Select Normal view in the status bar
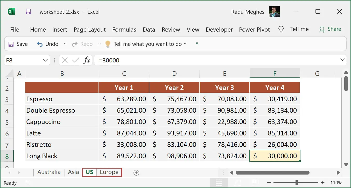351x188 pixels. (x=219, y=183)
